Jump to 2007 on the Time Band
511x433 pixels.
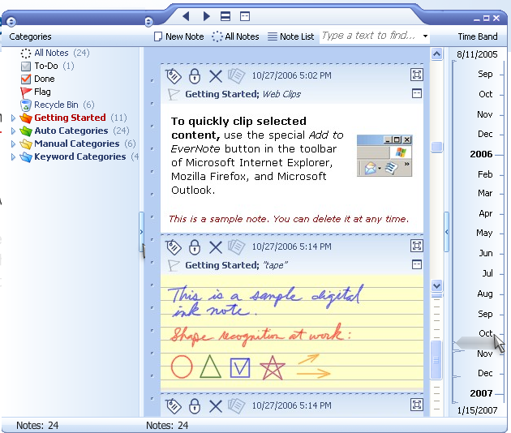481,393
